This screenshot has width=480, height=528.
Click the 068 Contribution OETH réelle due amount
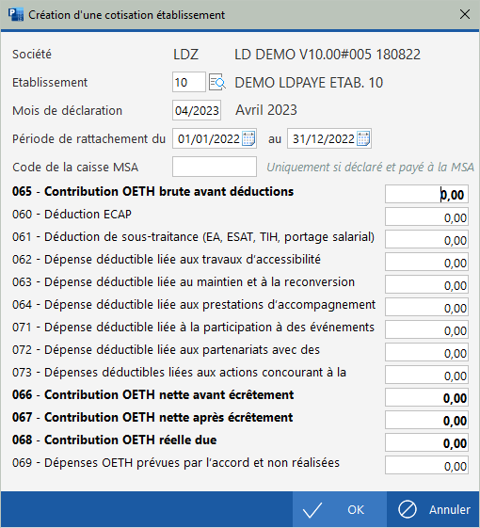426,442
